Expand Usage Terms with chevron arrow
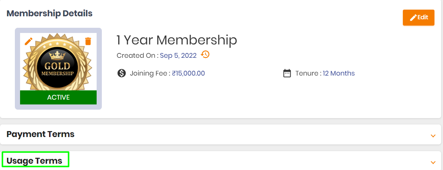The width and height of the screenshot is (443, 170). (x=433, y=162)
